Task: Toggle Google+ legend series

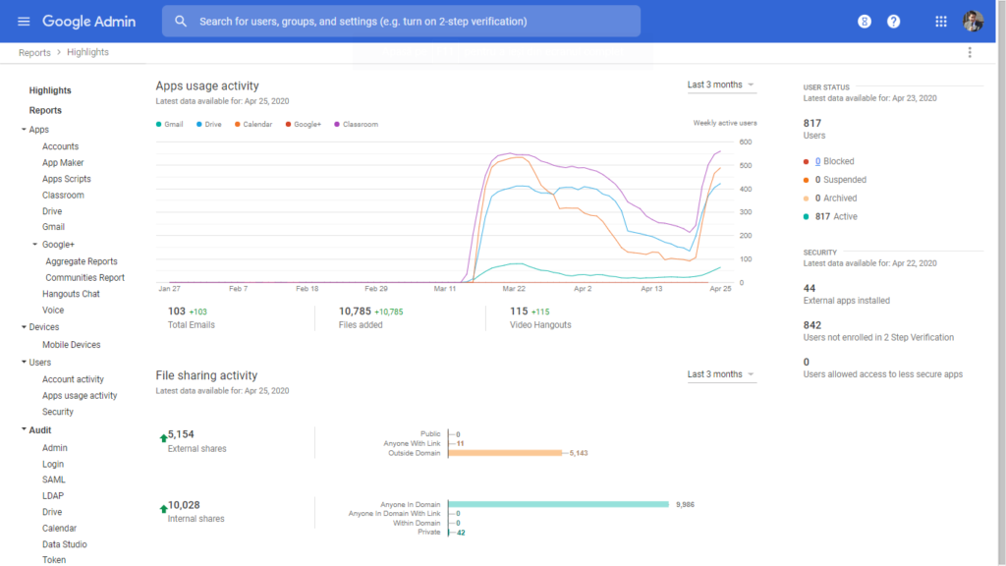Action: (304, 125)
